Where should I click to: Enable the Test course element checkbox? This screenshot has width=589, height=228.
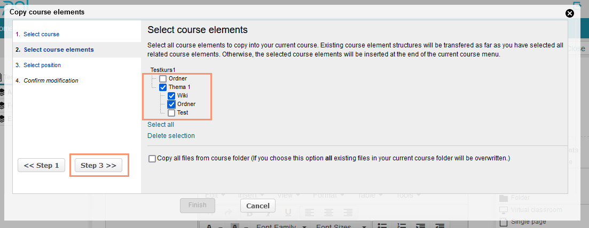point(171,113)
